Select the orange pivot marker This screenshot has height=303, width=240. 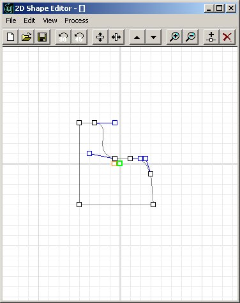pyautogui.click(x=114, y=164)
